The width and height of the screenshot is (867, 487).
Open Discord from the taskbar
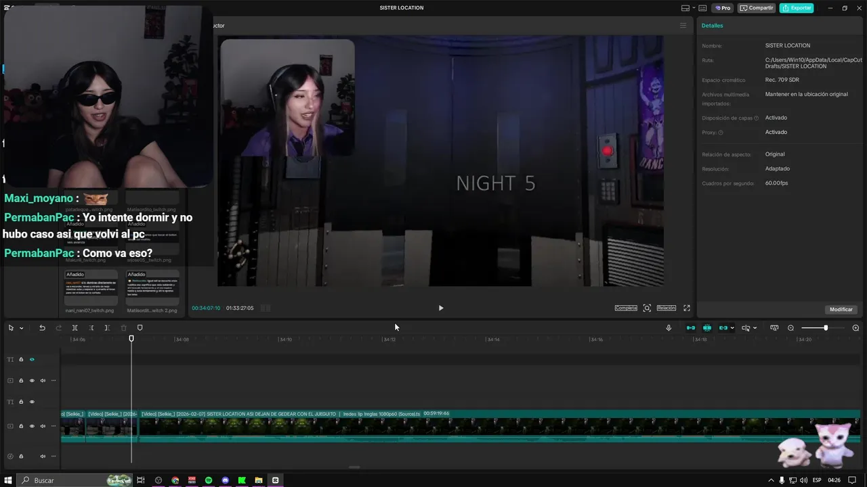pos(226,480)
